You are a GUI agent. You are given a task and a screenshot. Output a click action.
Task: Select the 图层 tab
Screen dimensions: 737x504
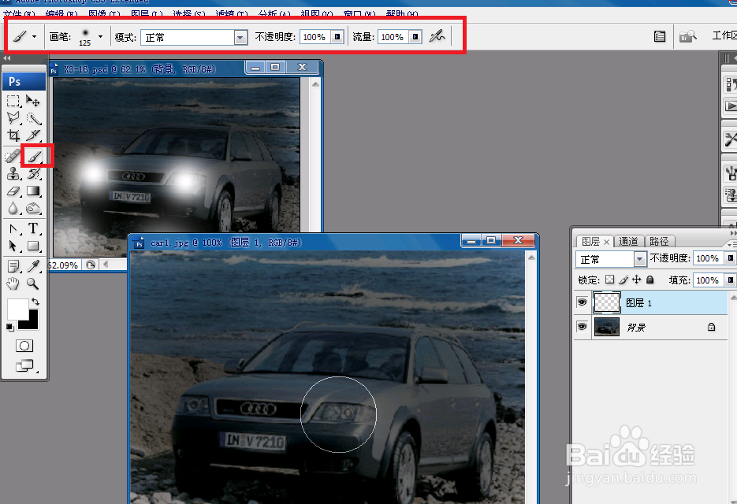(x=590, y=242)
